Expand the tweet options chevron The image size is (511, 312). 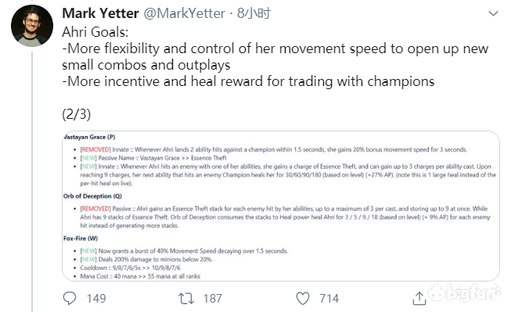point(493,13)
